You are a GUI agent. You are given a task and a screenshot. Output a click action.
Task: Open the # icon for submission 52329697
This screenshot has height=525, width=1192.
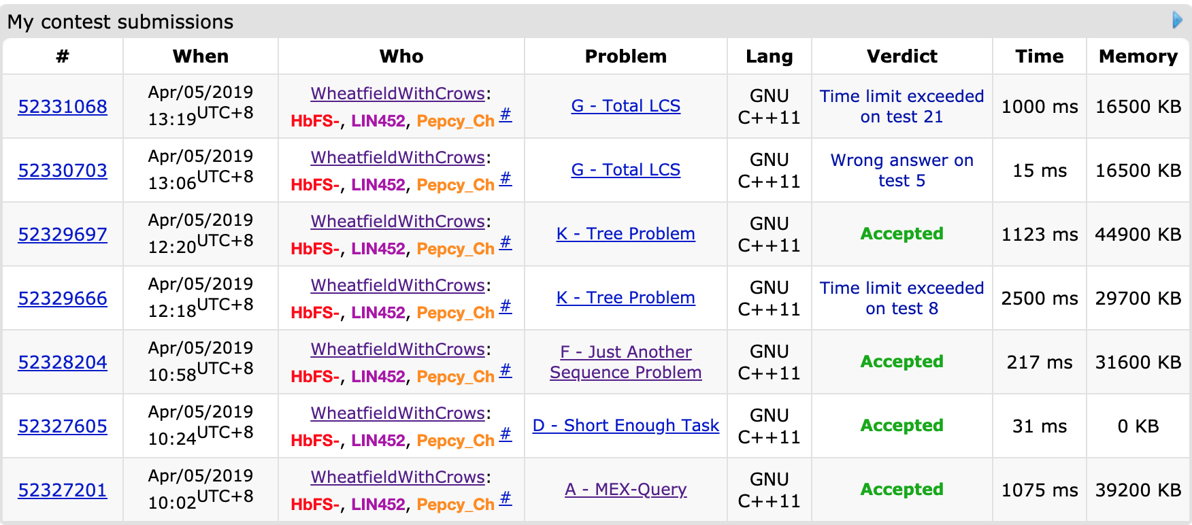[506, 243]
